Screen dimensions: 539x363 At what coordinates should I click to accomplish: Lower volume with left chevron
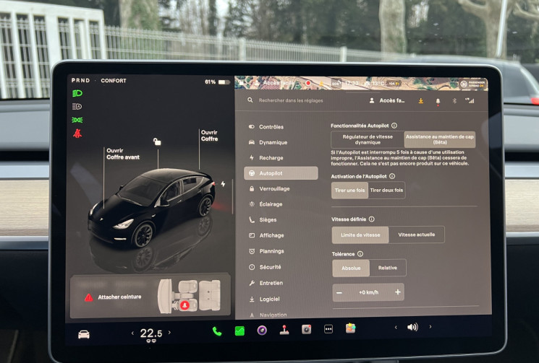396,328
